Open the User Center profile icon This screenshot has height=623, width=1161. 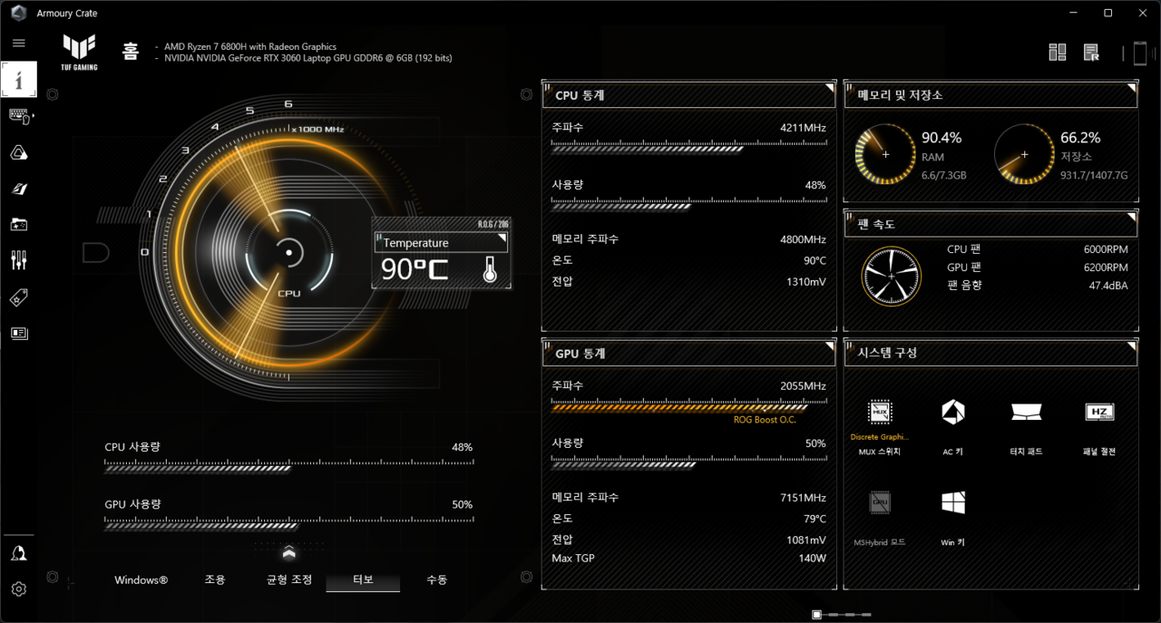click(x=19, y=553)
